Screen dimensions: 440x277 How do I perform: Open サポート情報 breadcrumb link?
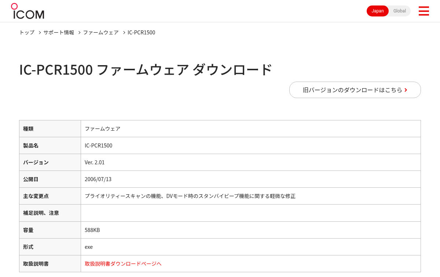(x=59, y=33)
